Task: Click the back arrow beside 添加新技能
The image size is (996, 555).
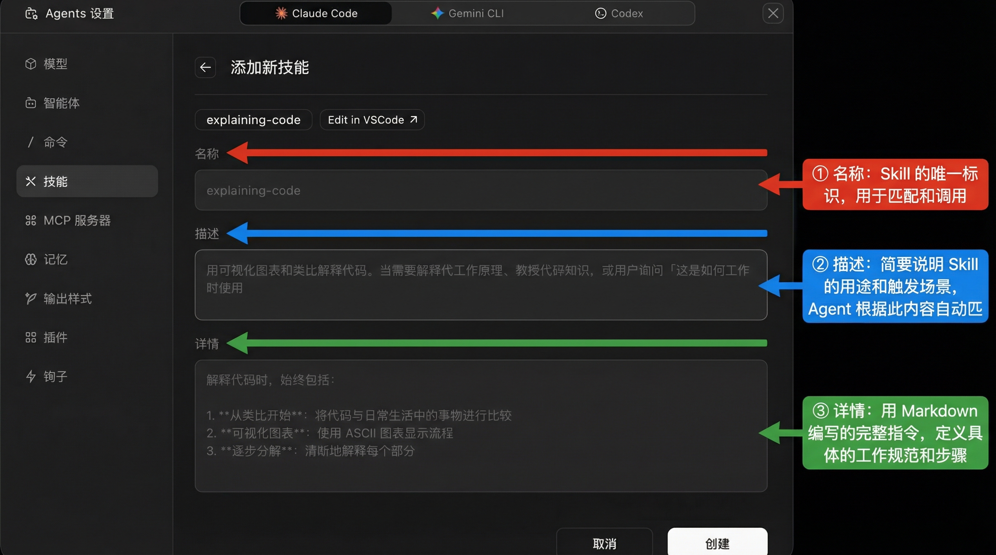Action: 205,68
